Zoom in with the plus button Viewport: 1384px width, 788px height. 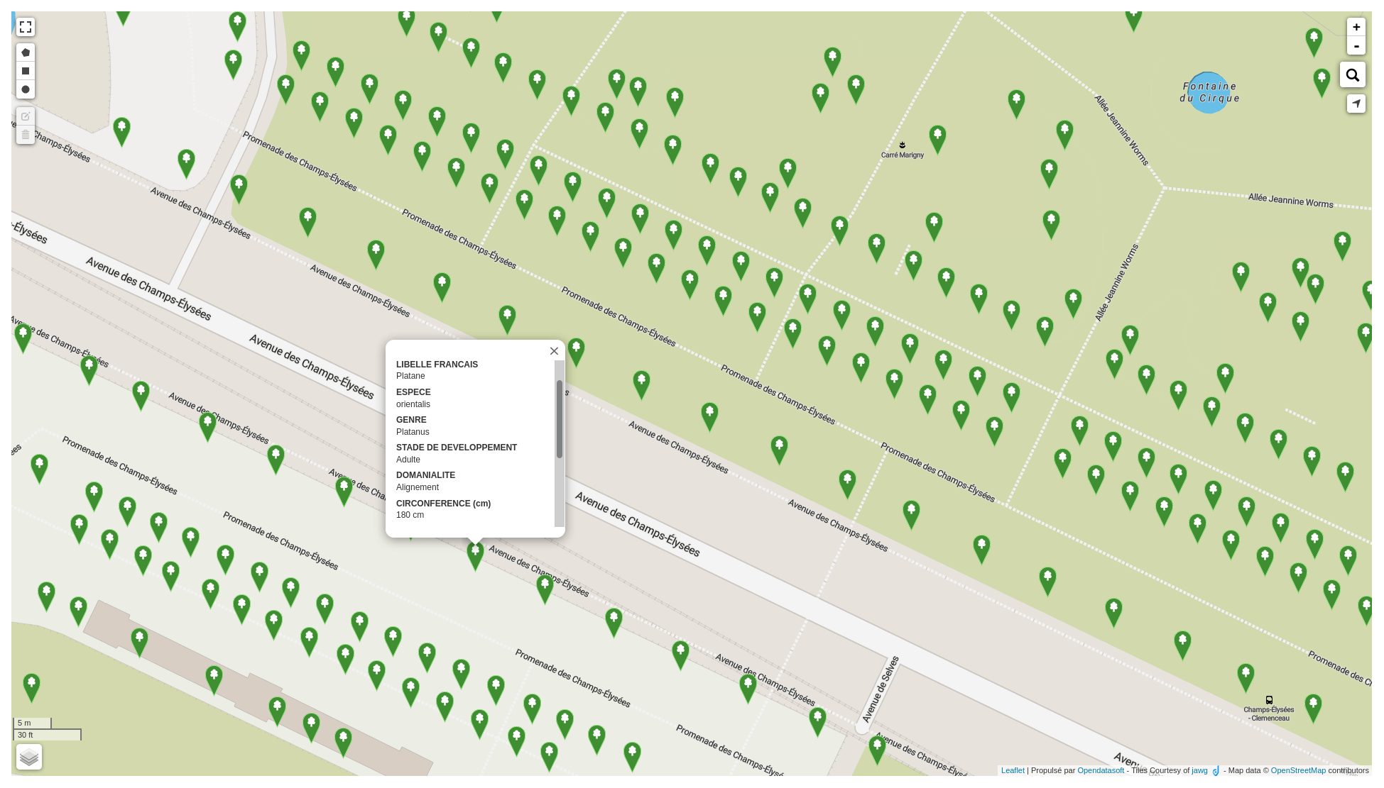click(x=1356, y=27)
